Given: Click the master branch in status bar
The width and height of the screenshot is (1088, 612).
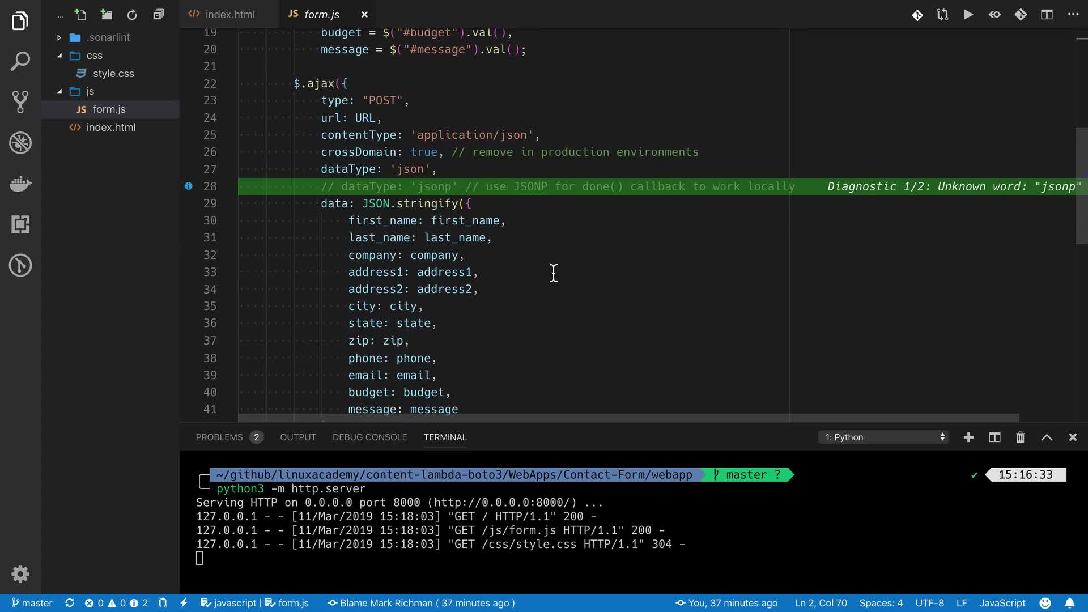Looking at the screenshot, I should click(x=32, y=603).
